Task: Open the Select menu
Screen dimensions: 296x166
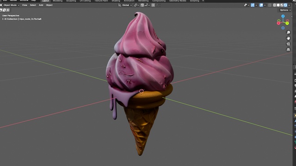Action: click(33, 5)
